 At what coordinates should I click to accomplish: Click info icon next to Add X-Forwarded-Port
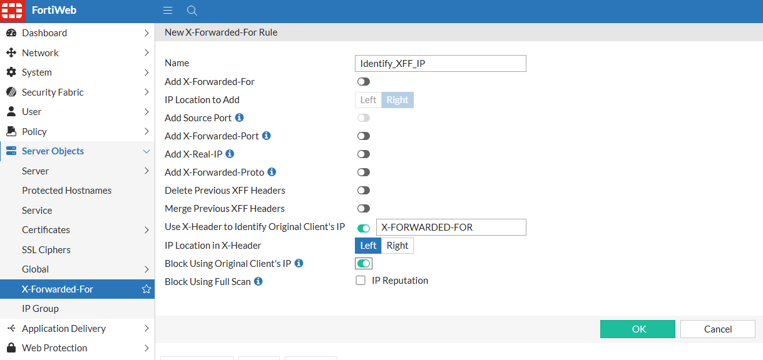point(266,136)
